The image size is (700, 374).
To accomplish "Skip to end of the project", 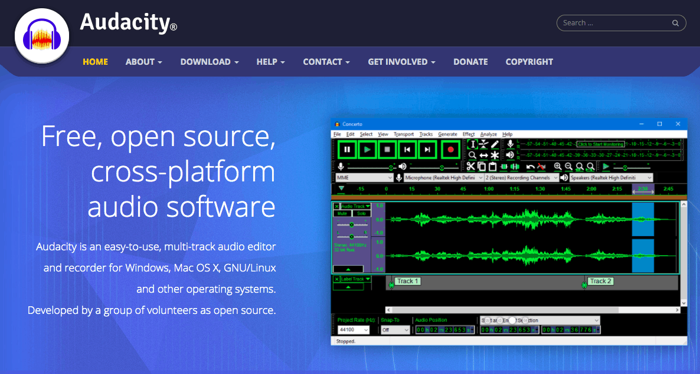I will (427, 150).
